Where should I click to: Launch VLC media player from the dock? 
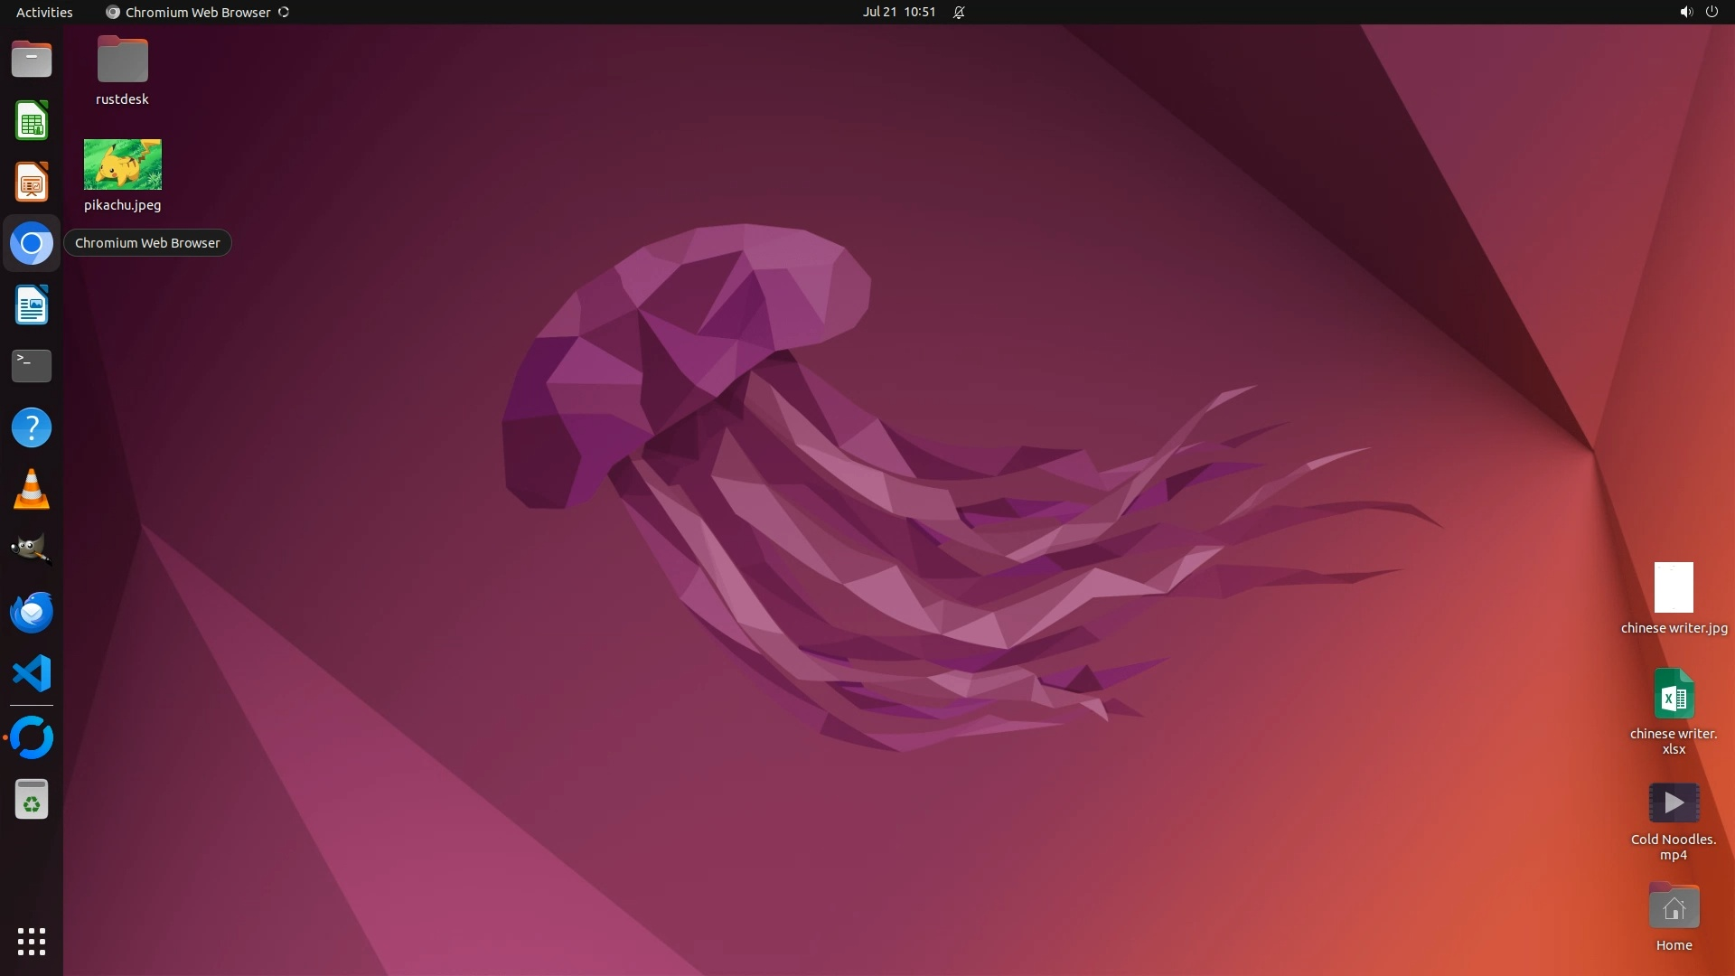[32, 489]
